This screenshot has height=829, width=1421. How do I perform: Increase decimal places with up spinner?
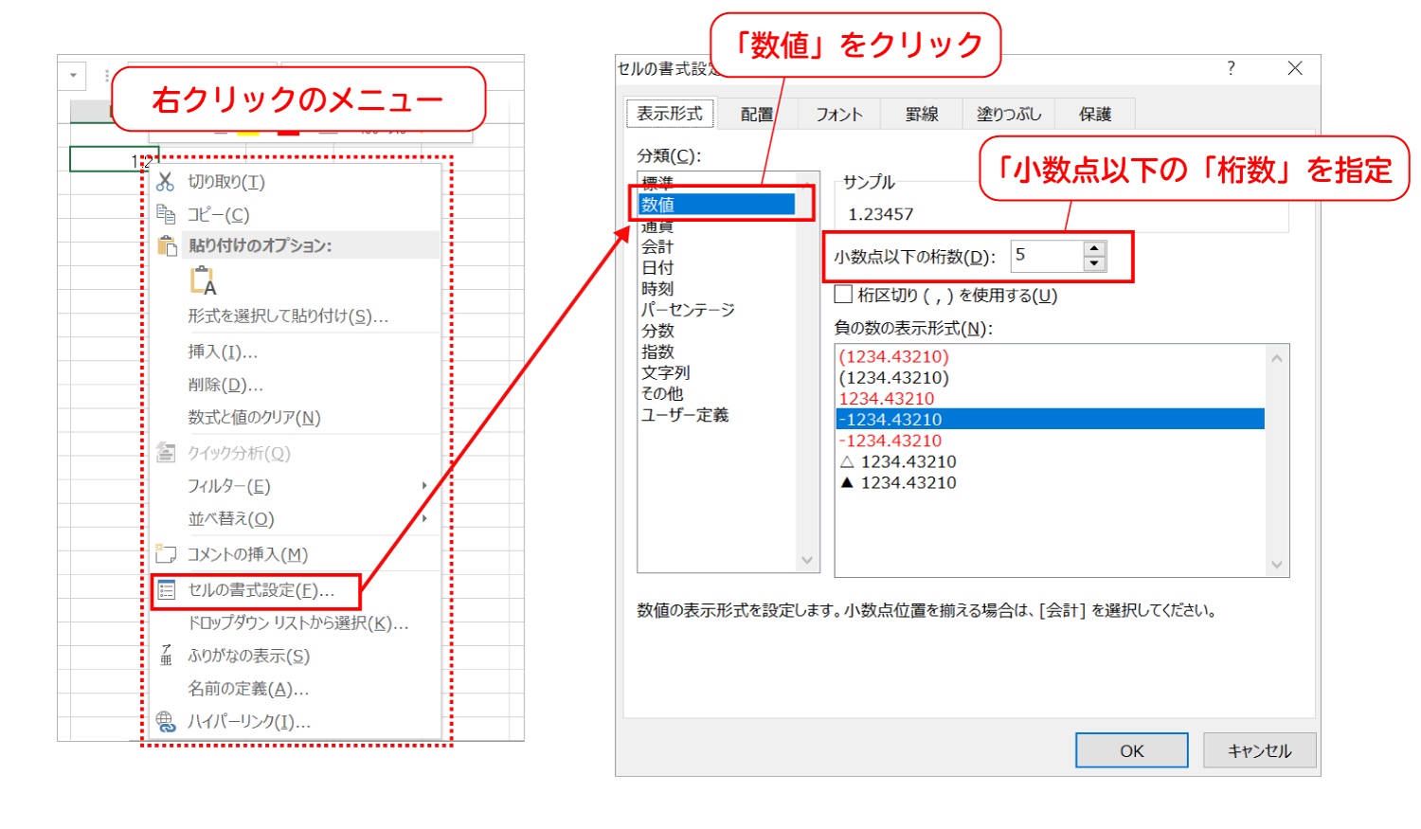tap(1094, 248)
